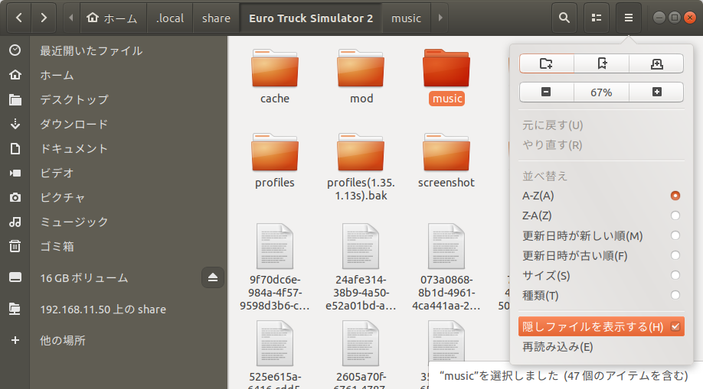703x389 pixels.
Task: Navigate to the share path segment
Action: tap(216, 18)
